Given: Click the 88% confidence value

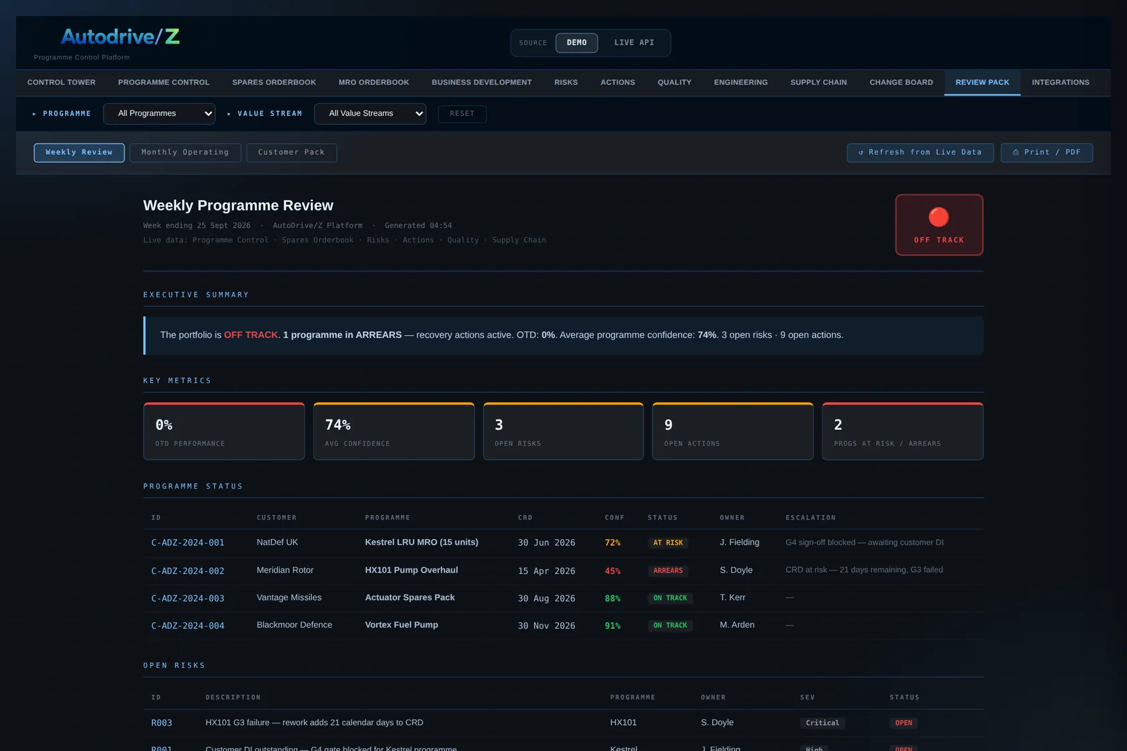Looking at the screenshot, I should point(612,598).
